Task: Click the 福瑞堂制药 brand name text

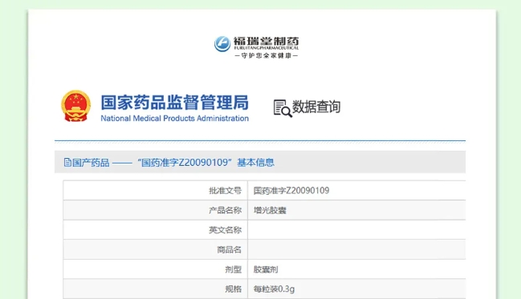Action: coord(266,41)
